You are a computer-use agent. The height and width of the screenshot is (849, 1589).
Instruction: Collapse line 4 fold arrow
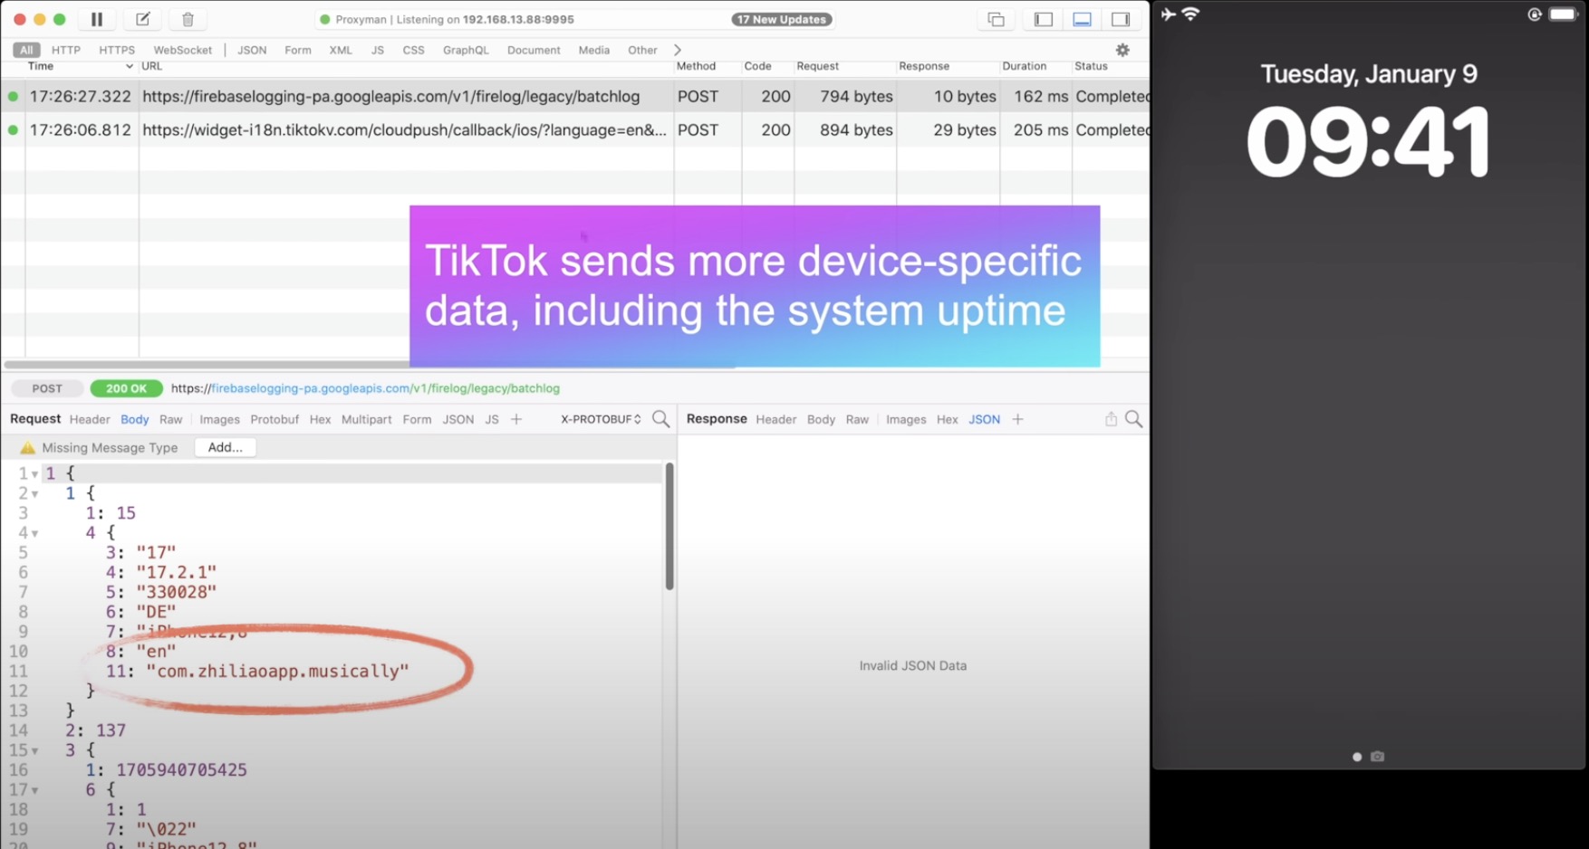(34, 533)
